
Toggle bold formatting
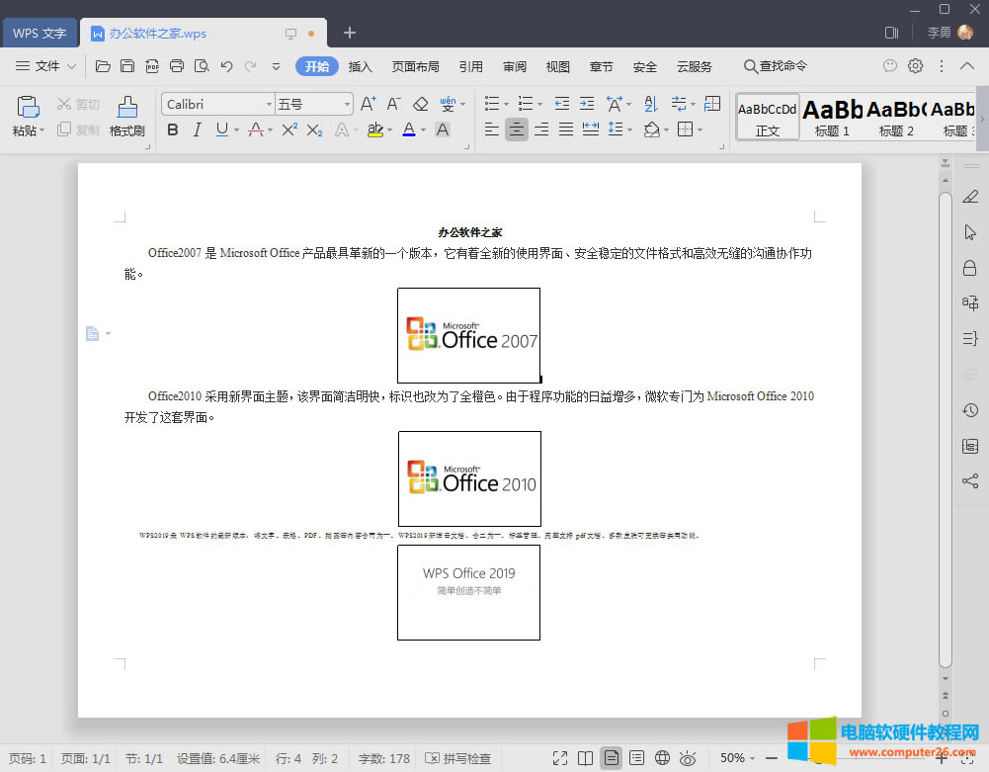click(x=172, y=129)
